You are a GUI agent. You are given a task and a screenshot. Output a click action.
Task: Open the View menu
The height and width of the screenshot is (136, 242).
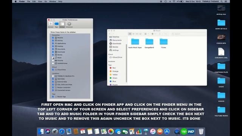[40, 2]
